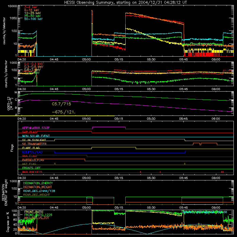Image resolution: width=237 pixels, height=237 pixels.
Task: Click the 06:00 time label under the GOES panel
Action: pos(216,119)
